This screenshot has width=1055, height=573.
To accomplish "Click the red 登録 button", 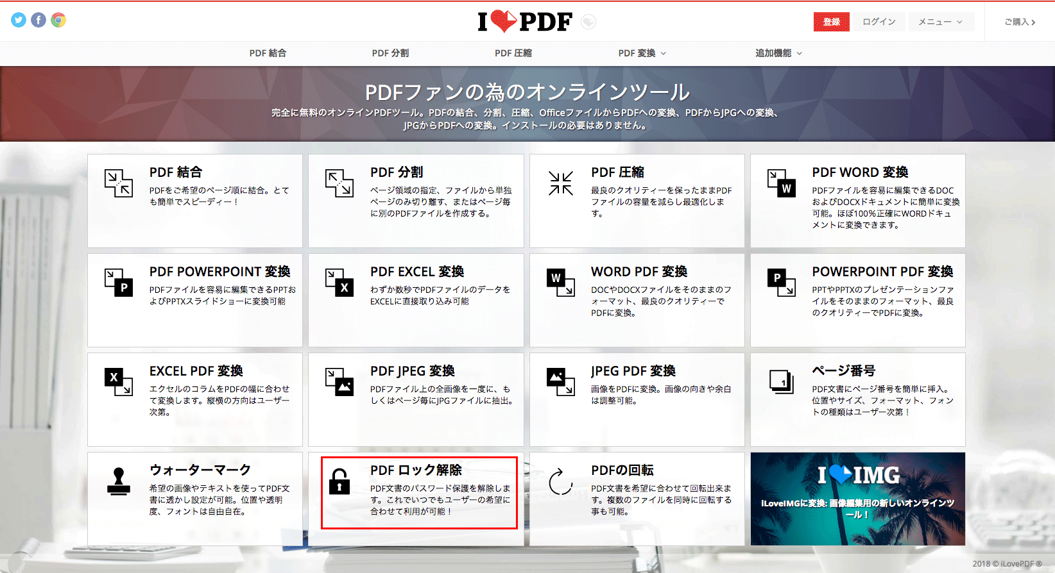I will (832, 22).
